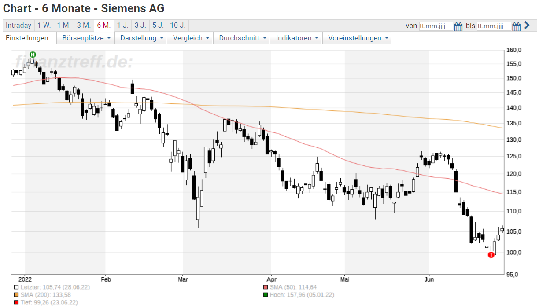Switch chart to 3 M. range
539x308 pixels.
click(84, 26)
